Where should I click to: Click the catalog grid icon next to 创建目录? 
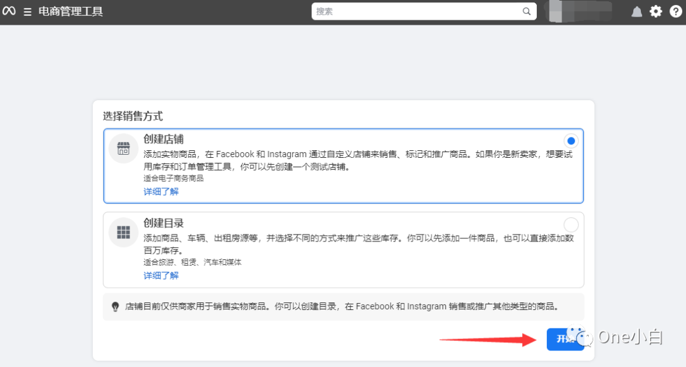pyautogui.click(x=123, y=233)
